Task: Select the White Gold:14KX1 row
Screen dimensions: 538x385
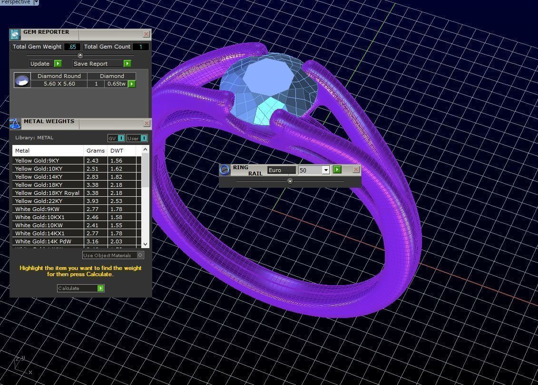Action: 77,233
